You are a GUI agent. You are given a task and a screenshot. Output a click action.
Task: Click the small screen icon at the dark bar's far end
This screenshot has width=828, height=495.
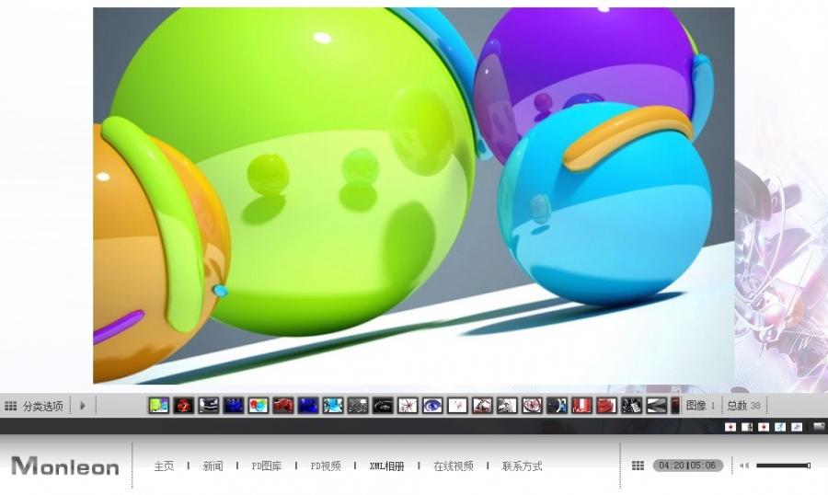click(819, 426)
